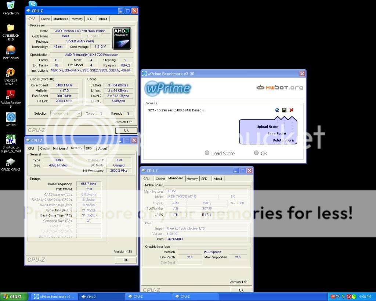Open the Selection Processor #1 dropdown

[66, 114]
